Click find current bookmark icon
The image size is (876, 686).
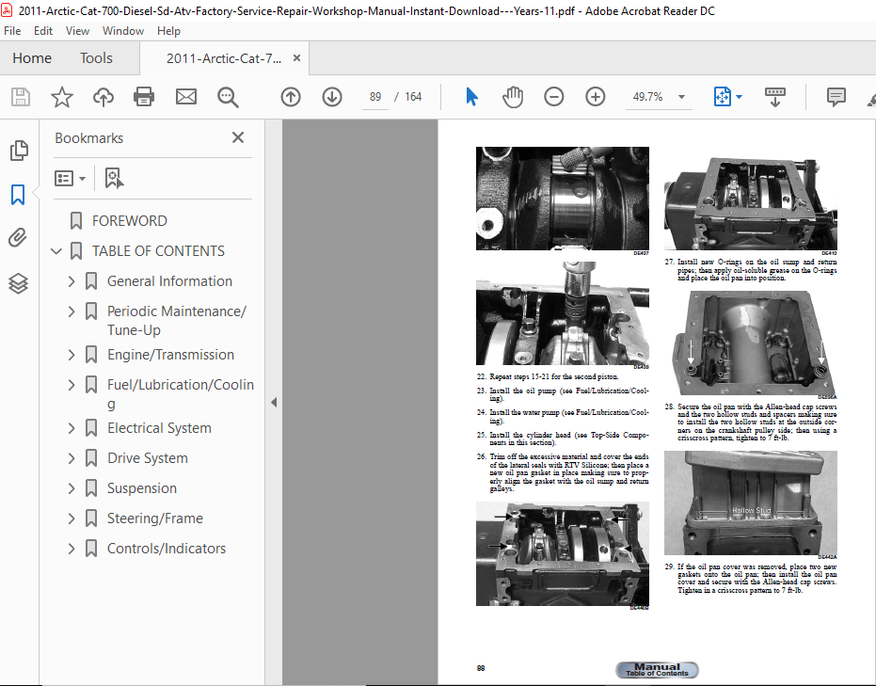point(114,178)
